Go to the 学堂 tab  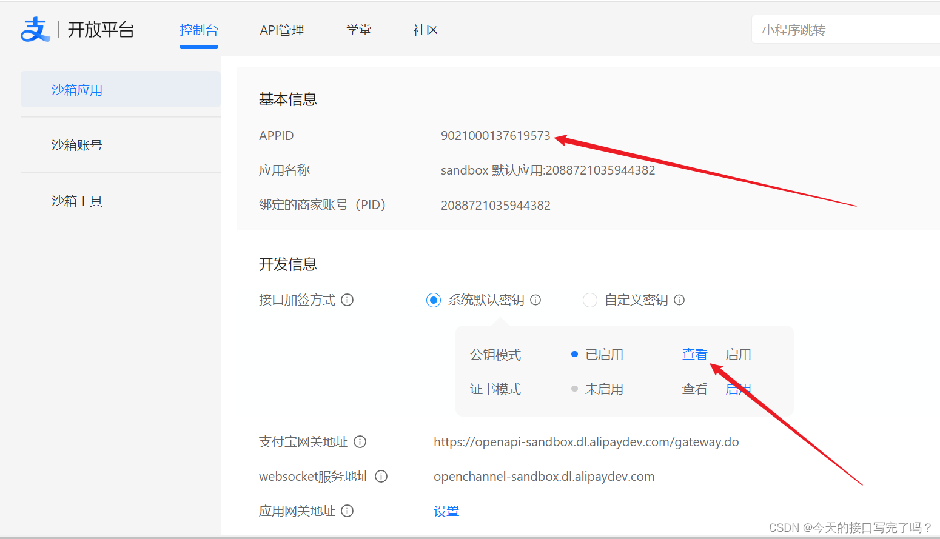pos(359,30)
